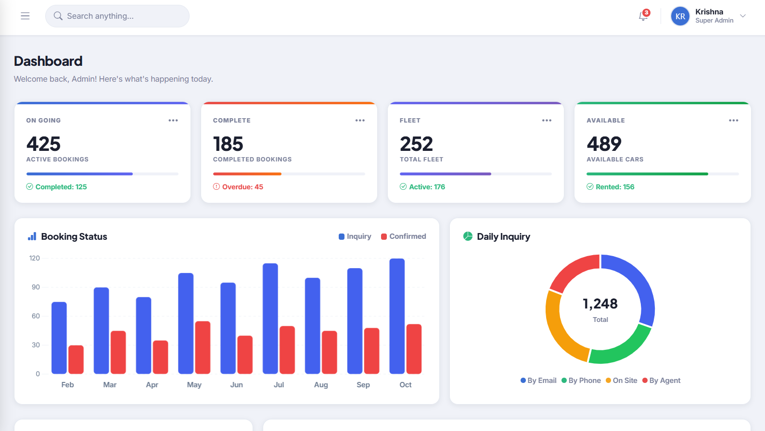Click the red Confirmed legend swatch
This screenshot has height=431, width=765.
pyautogui.click(x=384, y=236)
